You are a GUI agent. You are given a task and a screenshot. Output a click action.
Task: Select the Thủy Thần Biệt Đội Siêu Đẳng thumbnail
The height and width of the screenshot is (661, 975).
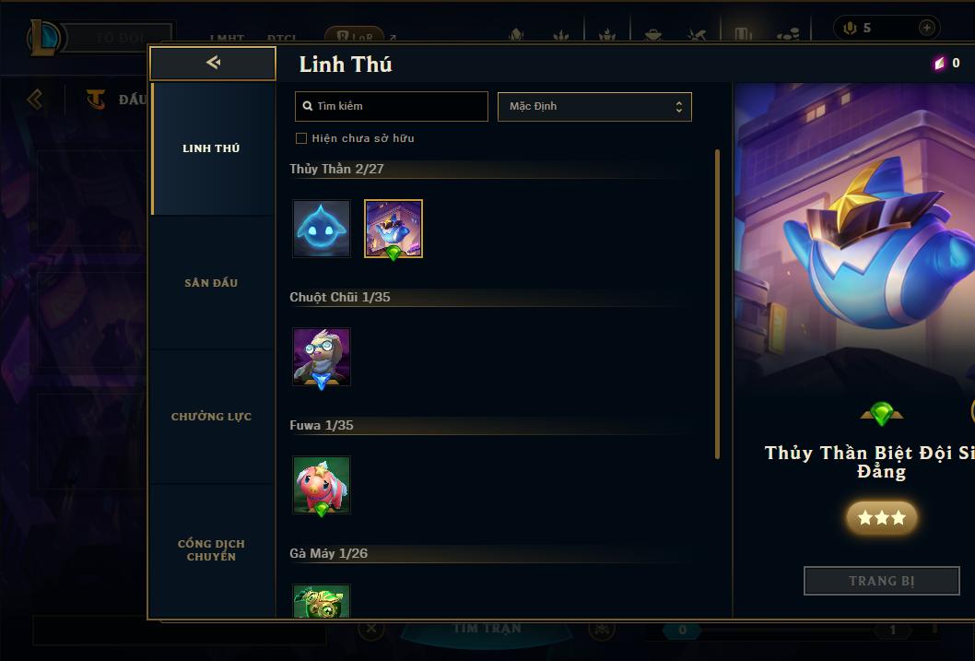click(x=394, y=229)
